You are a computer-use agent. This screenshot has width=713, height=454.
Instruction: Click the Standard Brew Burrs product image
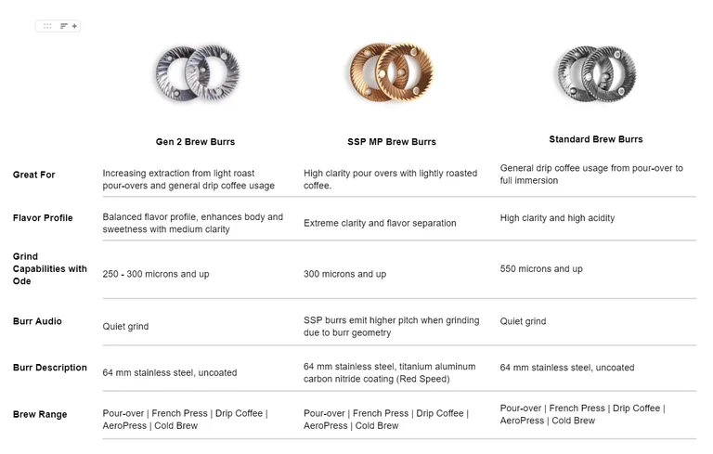coord(596,73)
